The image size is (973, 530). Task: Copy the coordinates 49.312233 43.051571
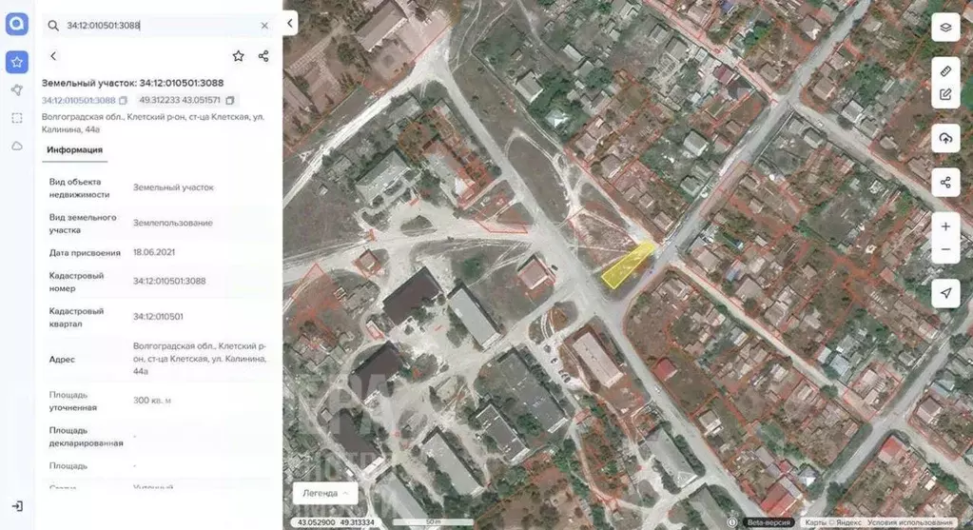230,100
